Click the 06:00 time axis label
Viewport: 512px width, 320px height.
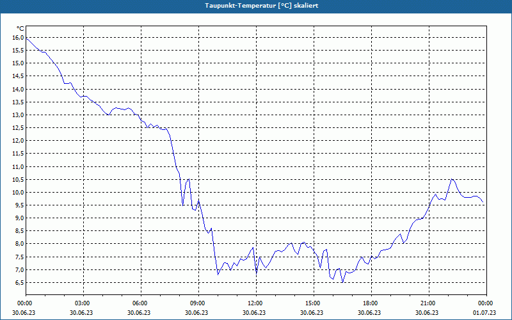tap(140, 303)
